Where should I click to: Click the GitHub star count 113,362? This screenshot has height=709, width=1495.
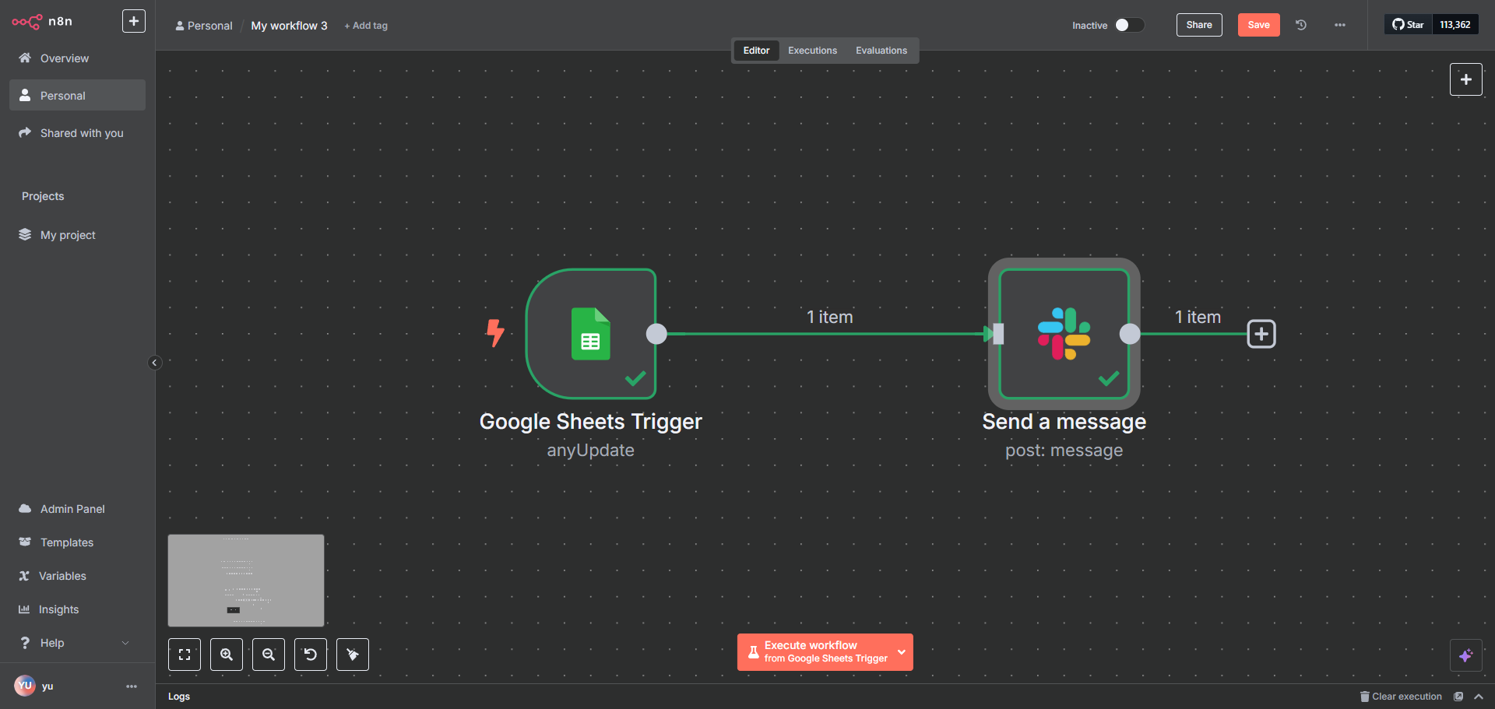(x=1455, y=25)
